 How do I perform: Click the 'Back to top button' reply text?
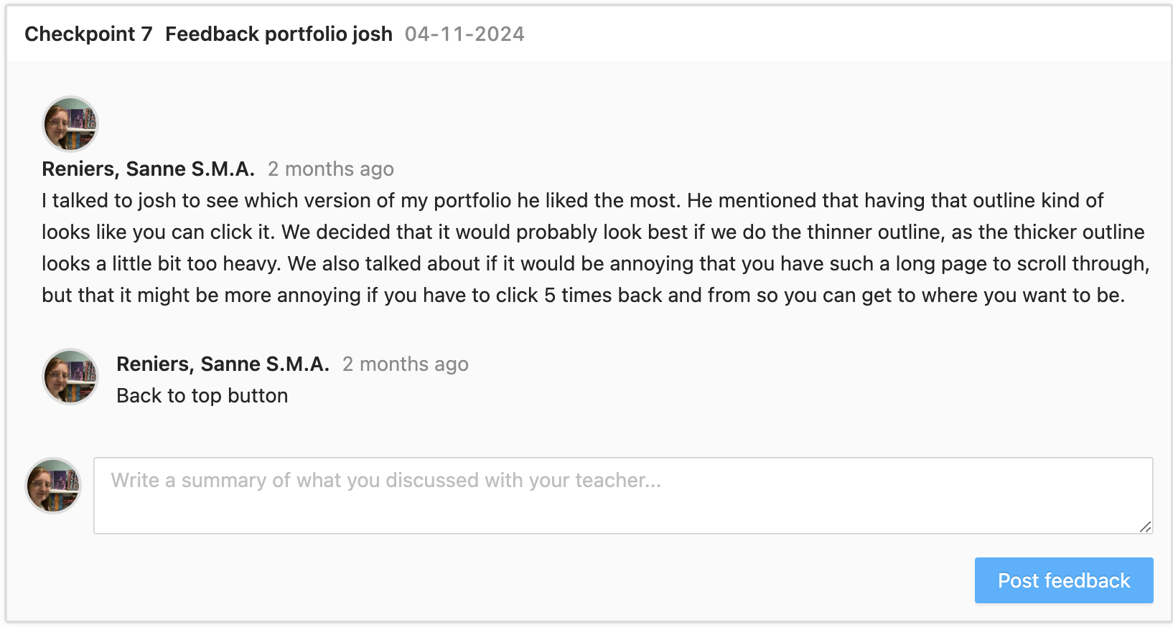202,395
